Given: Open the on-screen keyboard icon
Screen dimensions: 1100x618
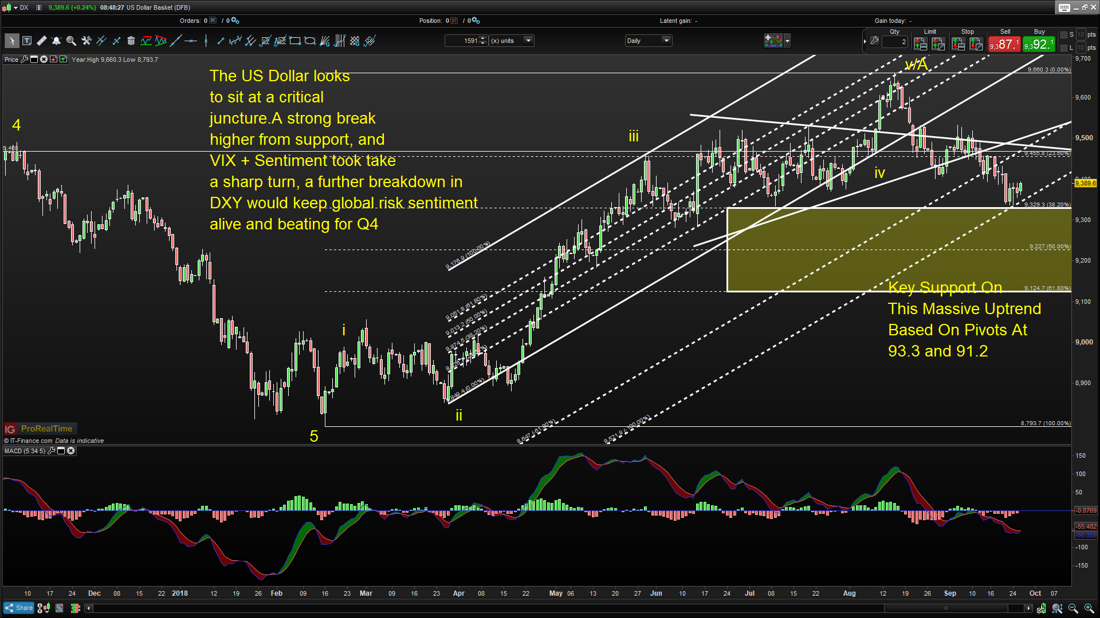Looking at the screenshot, I should click(1064, 7).
